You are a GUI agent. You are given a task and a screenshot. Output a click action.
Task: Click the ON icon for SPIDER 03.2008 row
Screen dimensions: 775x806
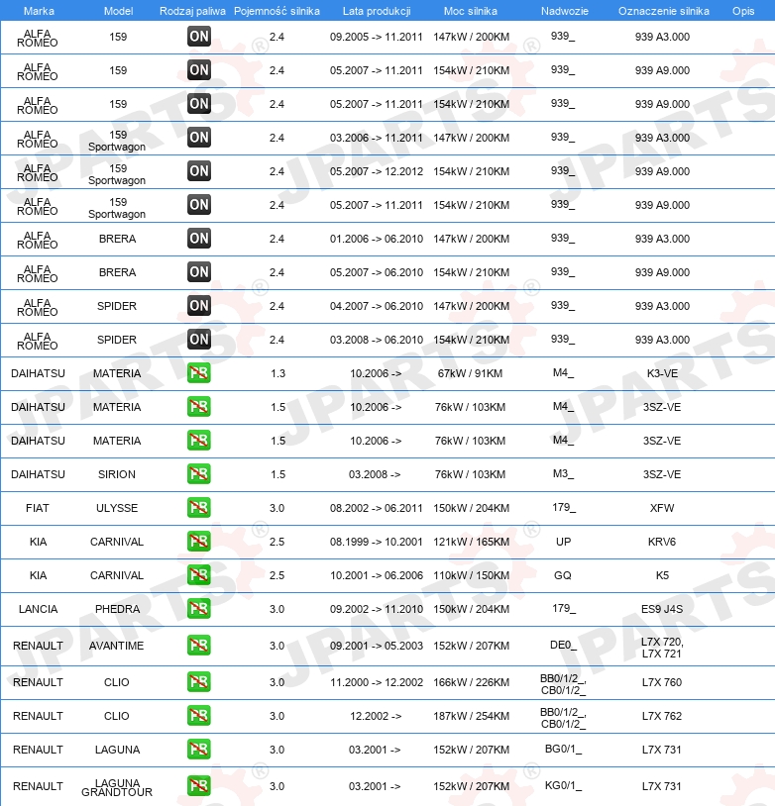tap(199, 340)
